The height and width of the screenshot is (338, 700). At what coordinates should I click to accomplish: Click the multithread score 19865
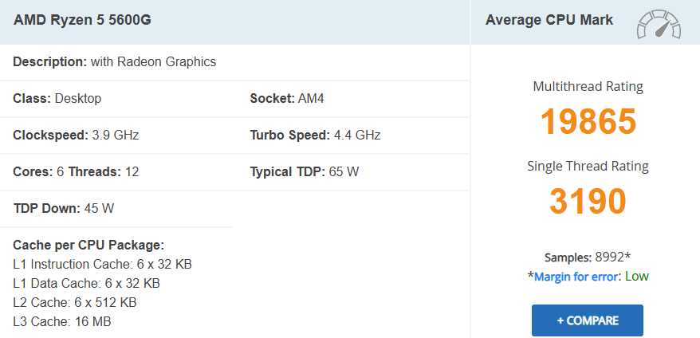[588, 121]
